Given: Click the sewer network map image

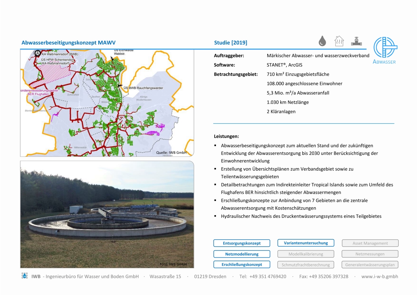Looking at the screenshot, I should click(107, 103).
